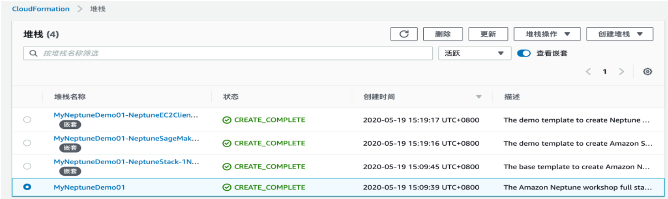
Task: Go to previous page arrow
Action: (588, 72)
